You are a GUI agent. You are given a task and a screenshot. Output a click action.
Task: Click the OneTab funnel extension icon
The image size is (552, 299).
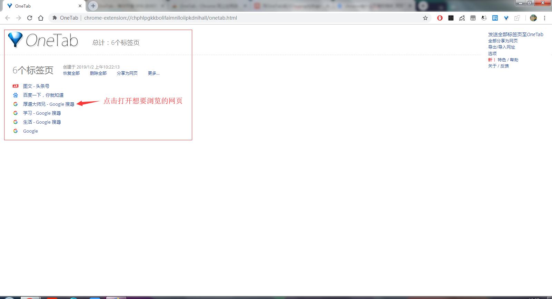pos(506,18)
